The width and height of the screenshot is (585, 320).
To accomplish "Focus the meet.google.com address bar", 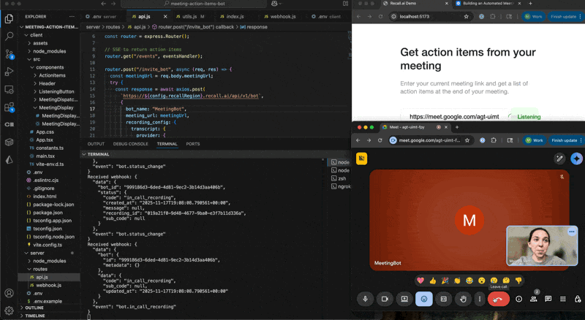I will point(429,140).
